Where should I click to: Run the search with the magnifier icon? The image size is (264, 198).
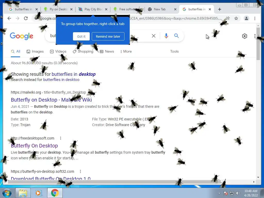coord(176,36)
